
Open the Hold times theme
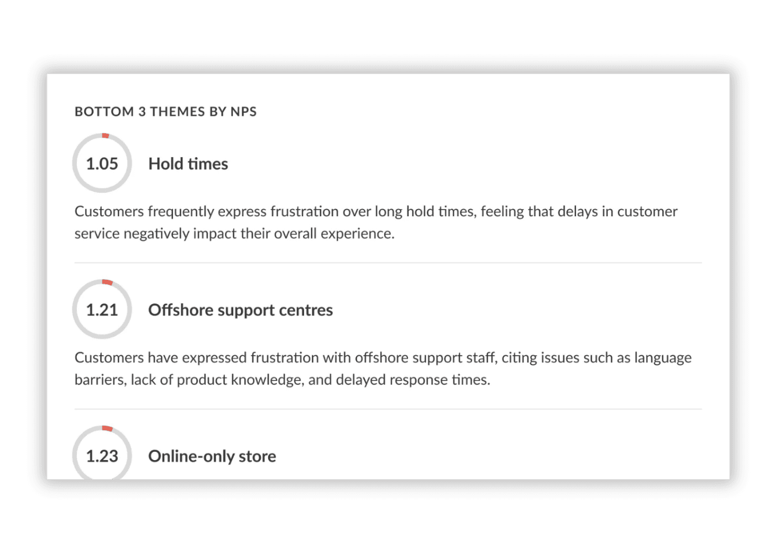coord(187,164)
